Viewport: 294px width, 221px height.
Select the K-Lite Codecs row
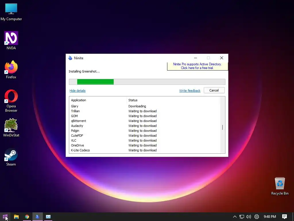point(144,150)
